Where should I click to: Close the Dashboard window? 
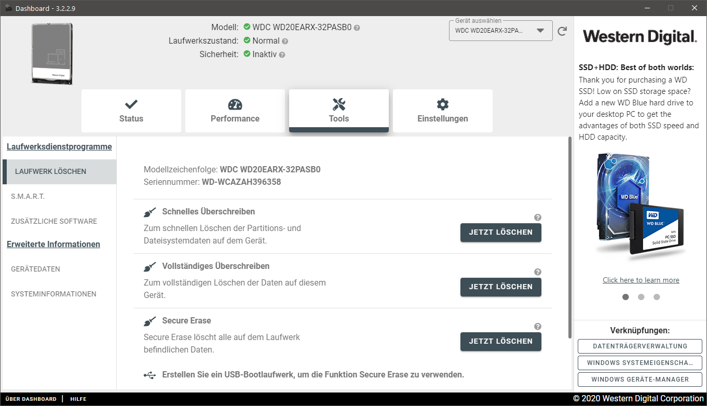click(x=695, y=8)
